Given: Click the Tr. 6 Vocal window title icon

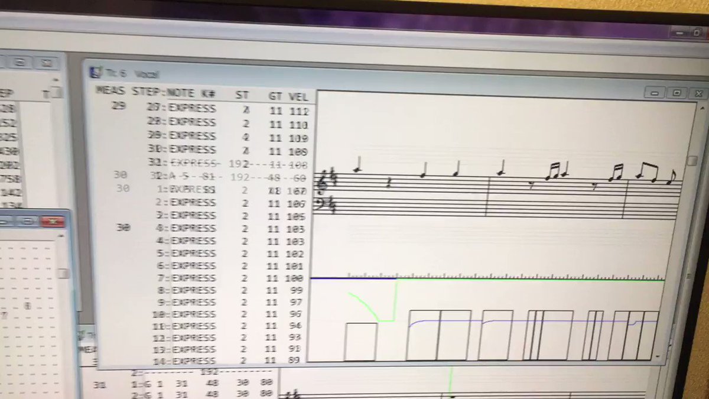Looking at the screenshot, I should click(95, 72).
